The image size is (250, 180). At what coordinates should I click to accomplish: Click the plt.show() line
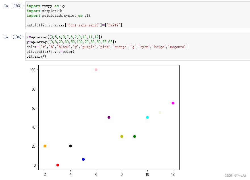[36, 56]
